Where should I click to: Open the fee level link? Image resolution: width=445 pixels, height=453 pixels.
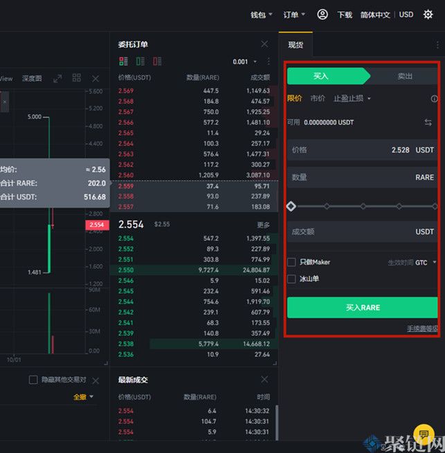[422, 329]
